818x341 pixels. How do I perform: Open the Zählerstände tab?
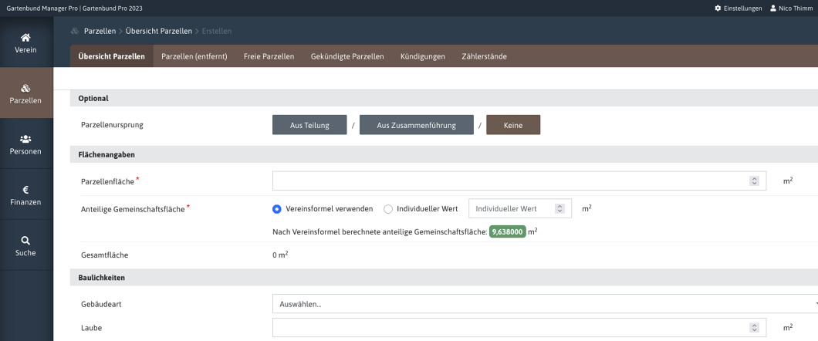tap(484, 56)
